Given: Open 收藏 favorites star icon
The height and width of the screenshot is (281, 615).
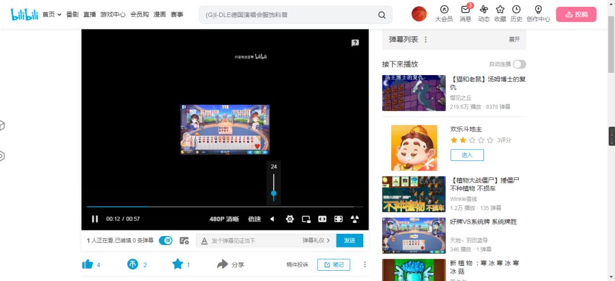Looking at the screenshot, I should tap(500, 10).
